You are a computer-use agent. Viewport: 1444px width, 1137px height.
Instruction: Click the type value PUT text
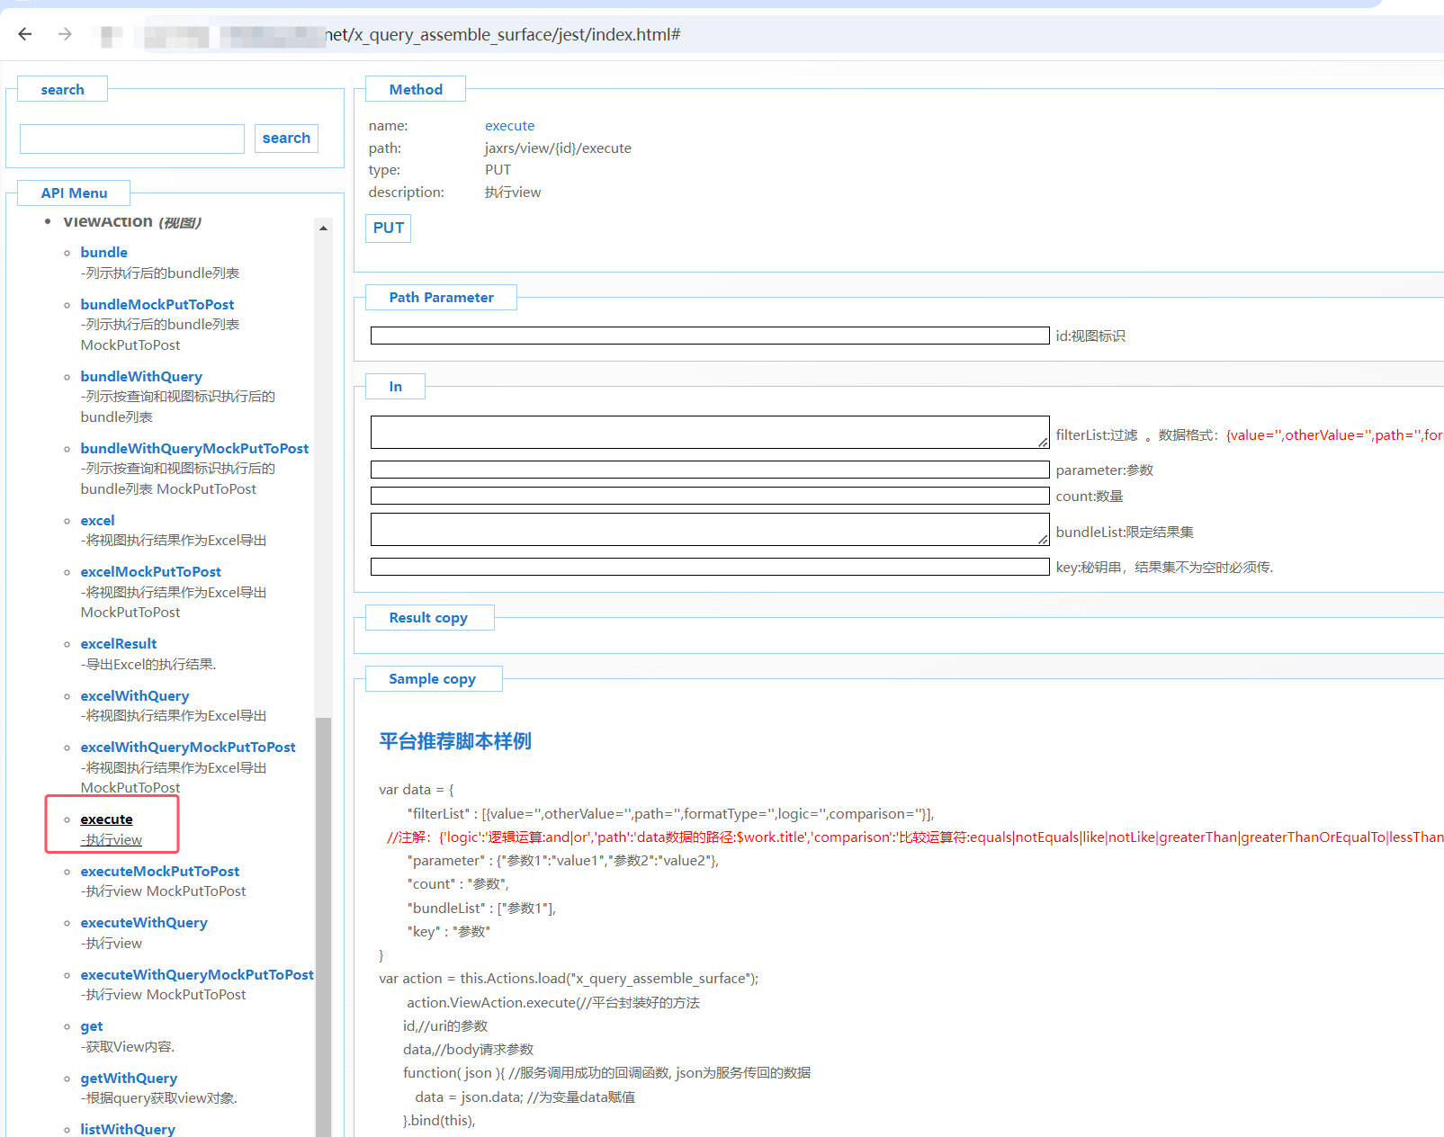pyautogui.click(x=498, y=170)
